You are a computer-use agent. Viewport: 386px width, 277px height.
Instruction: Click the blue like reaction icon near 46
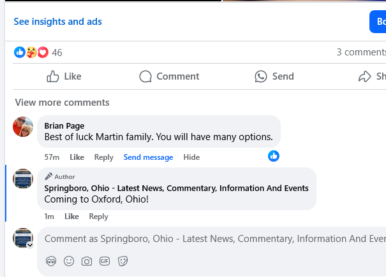(20, 52)
